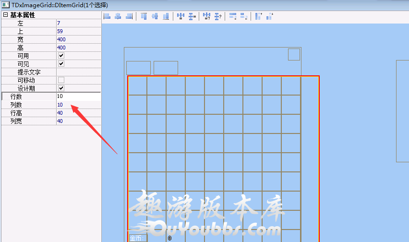Click the 高 value field showing 400
Image resolution: width=409 pixels, height=242 pixels.
tap(79, 48)
